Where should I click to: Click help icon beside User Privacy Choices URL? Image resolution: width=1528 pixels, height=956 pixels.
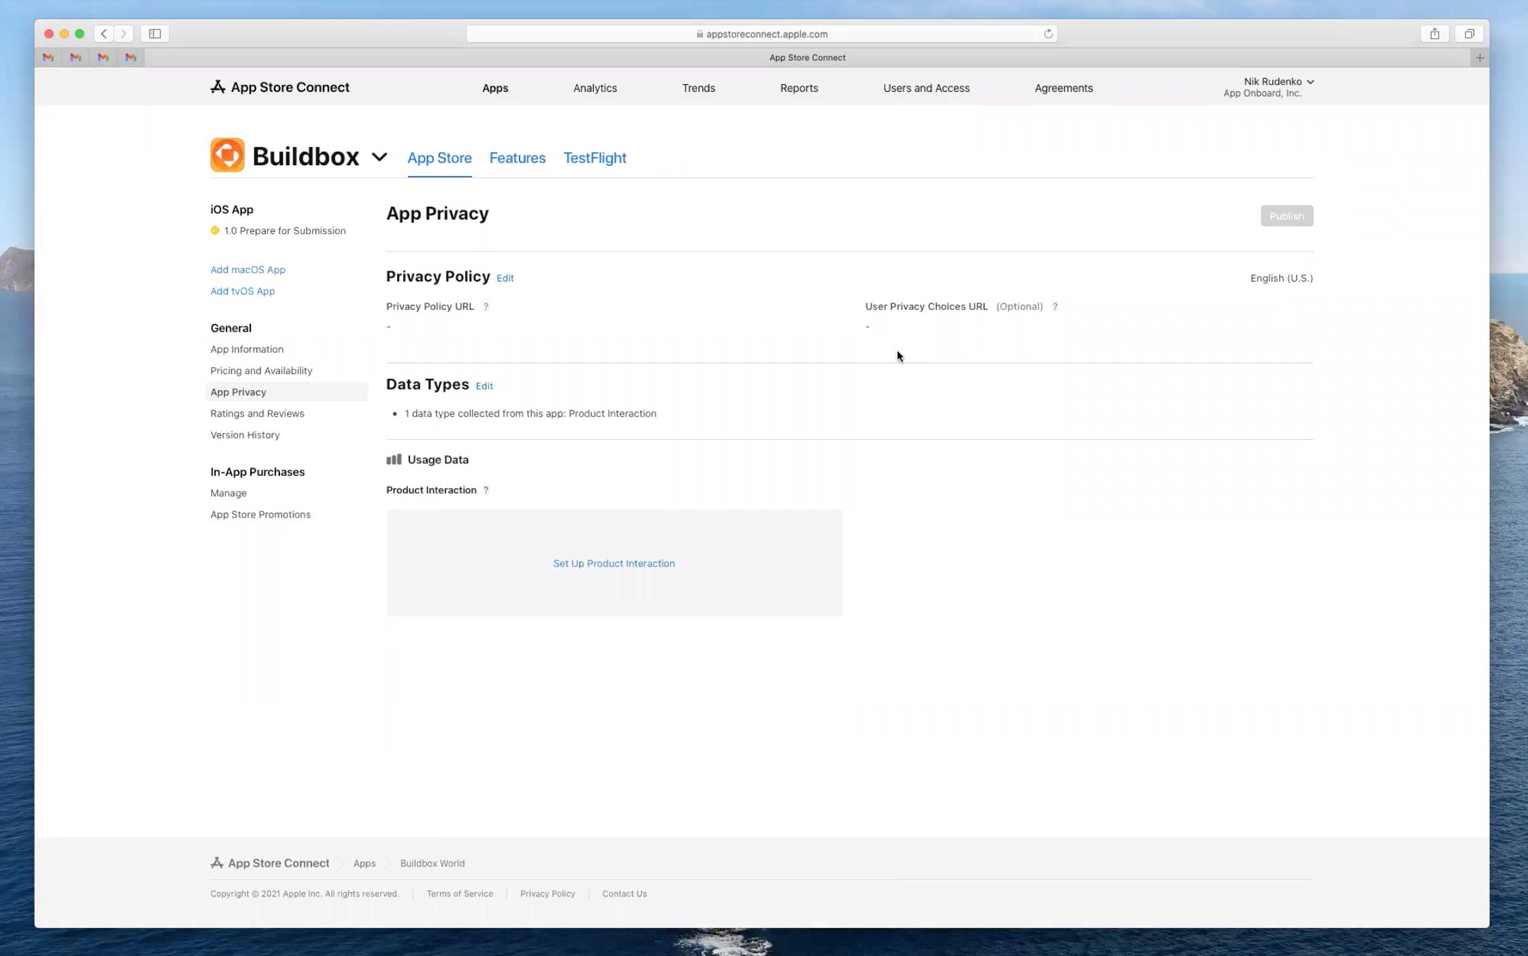coord(1055,307)
